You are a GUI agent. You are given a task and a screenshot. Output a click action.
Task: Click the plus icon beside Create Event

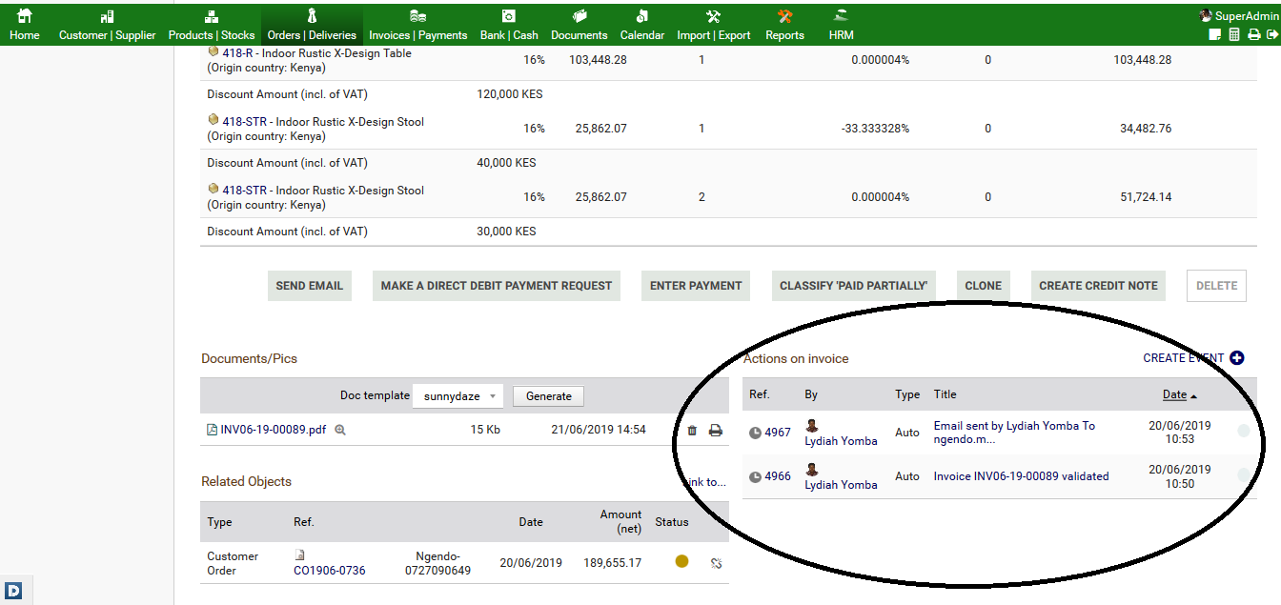[1236, 358]
